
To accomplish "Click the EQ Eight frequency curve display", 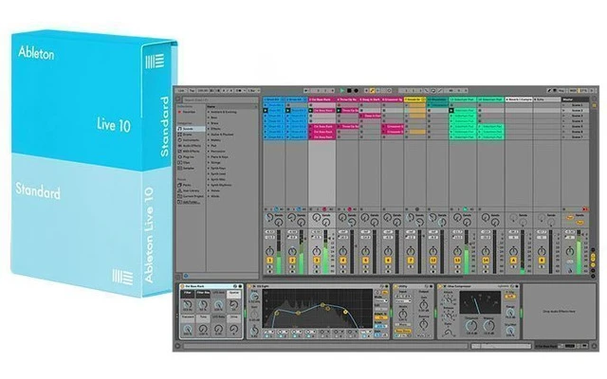I will 317,309.
